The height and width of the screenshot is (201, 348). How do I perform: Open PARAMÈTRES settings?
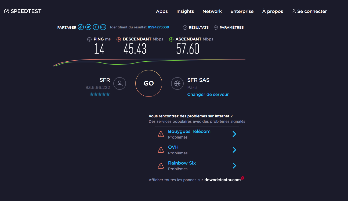tap(229, 27)
